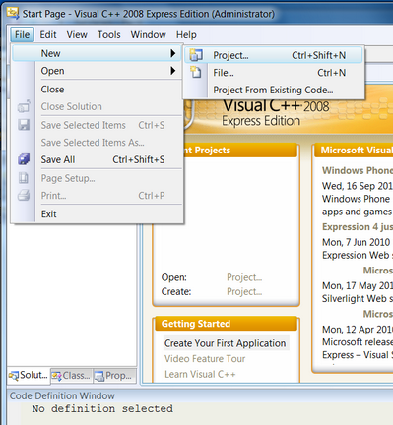393x425 pixels.
Task: Switch to Class View tab
Action: click(x=71, y=376)
